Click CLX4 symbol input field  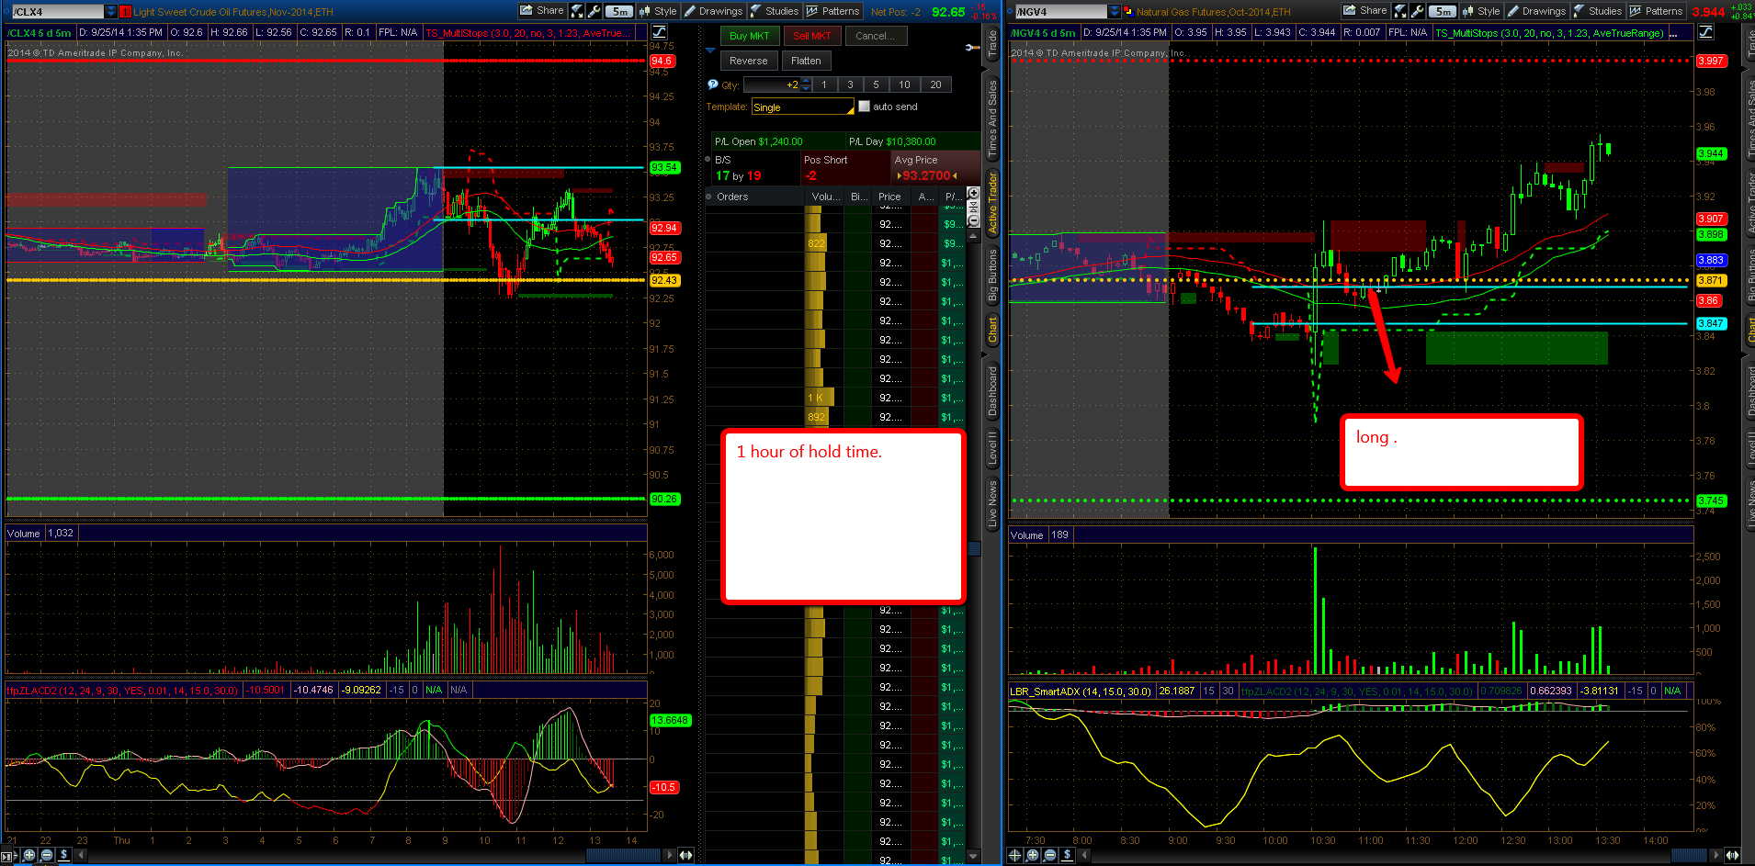[56, 12]
